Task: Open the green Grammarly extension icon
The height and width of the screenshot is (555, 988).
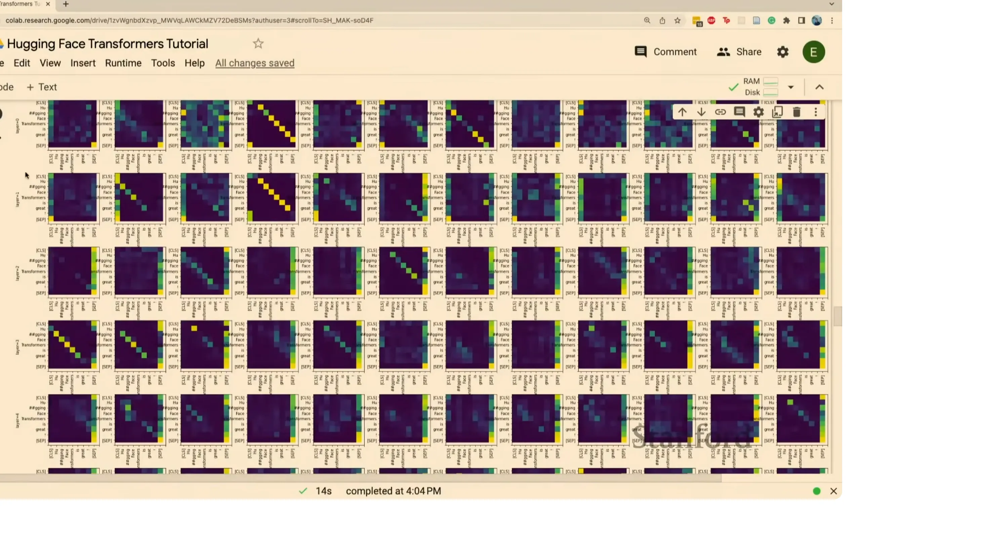Action: [772, 20]
